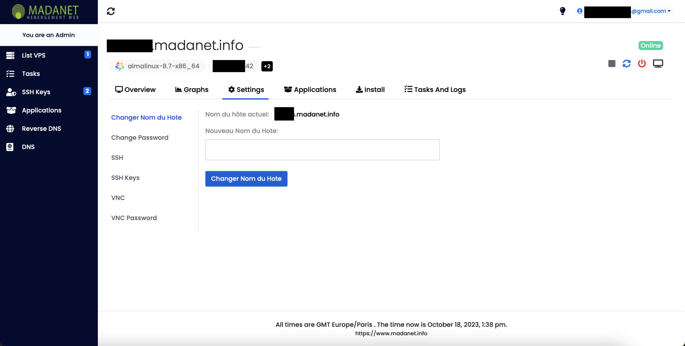The height and width of the screenshot is (346, 685).
Task: Stop the VPS with square icon
Action: click(x=612, y=64)
